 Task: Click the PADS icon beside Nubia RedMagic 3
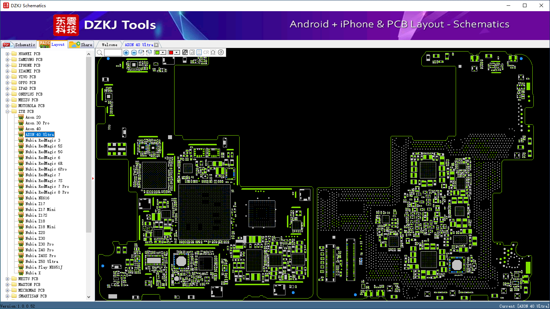pos(21,140)
